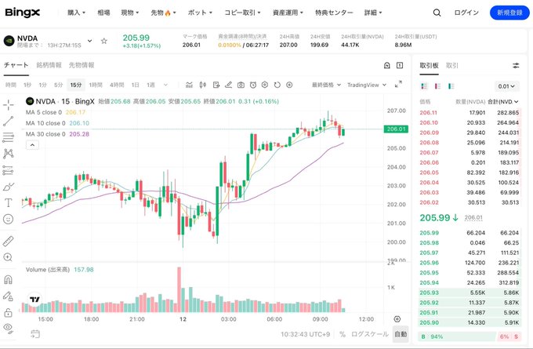Toggle magnet mode for drawings
This screenshot has height=349, width=533.
pos(8,280)
